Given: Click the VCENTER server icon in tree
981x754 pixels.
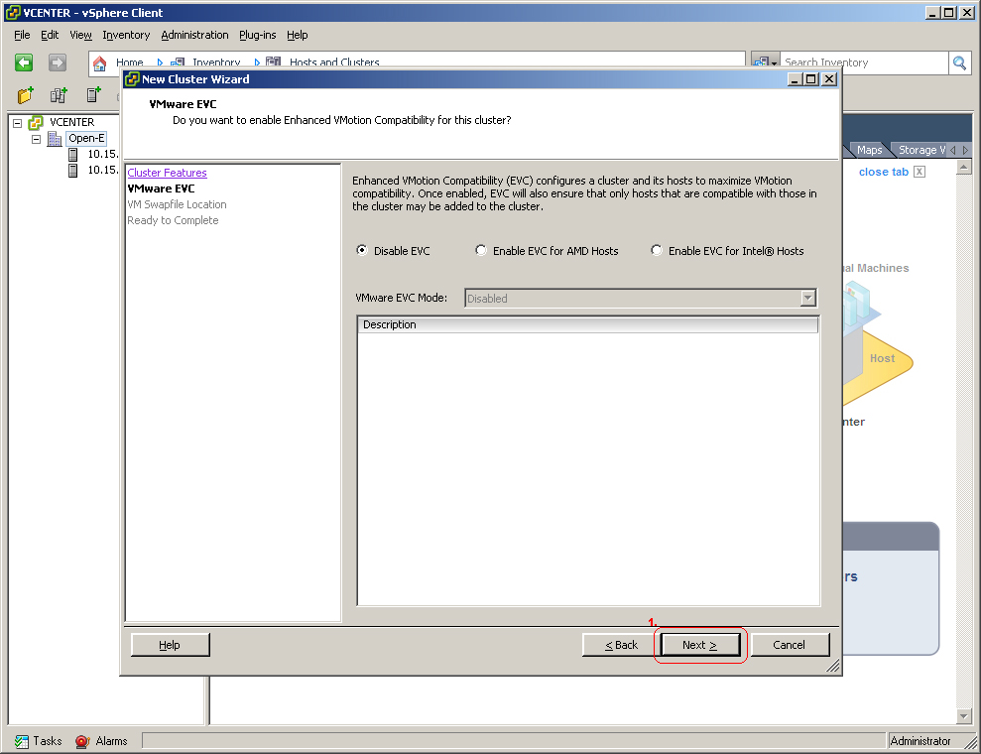Looking at the screenshot, I should 36,123.
